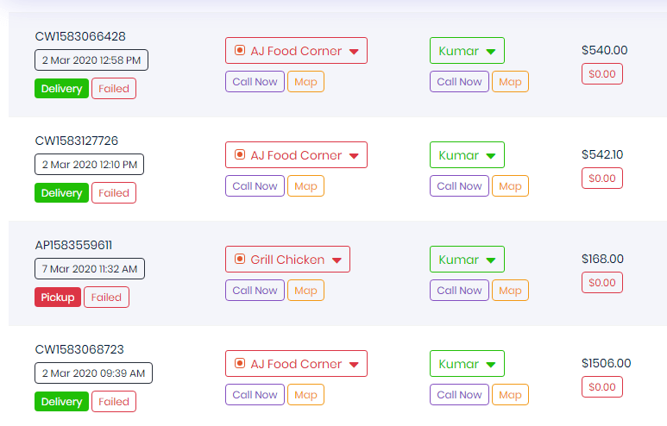The image size is (667, 426).
Task: Open Map for Kumar in order CW1583066428
Action: pos(510,82)
